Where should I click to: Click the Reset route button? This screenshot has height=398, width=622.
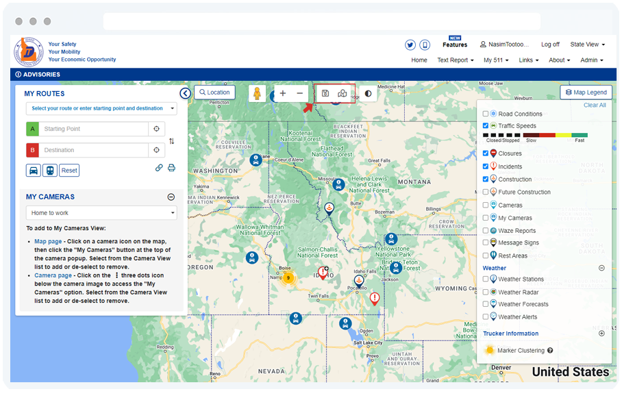click(69, 171)
